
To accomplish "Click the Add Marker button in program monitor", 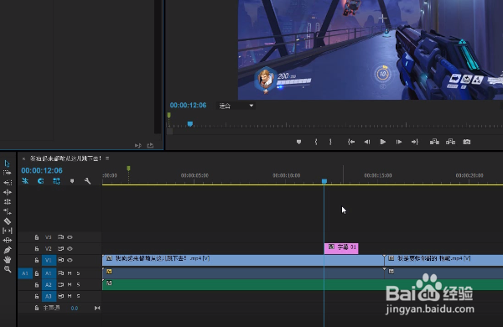I will click(x=298, y=142).
